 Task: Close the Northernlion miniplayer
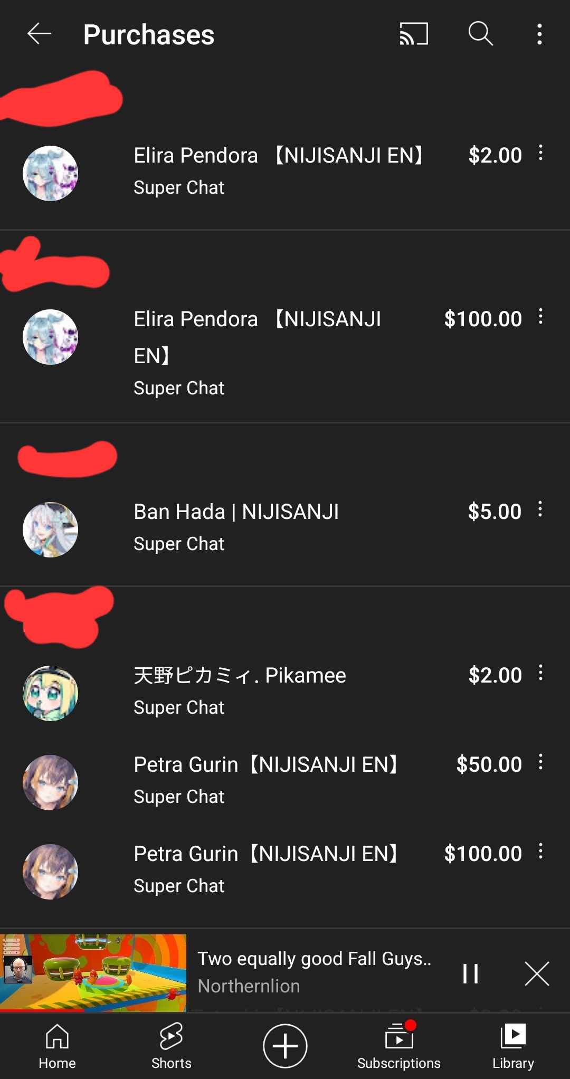(x=537, y=973)
